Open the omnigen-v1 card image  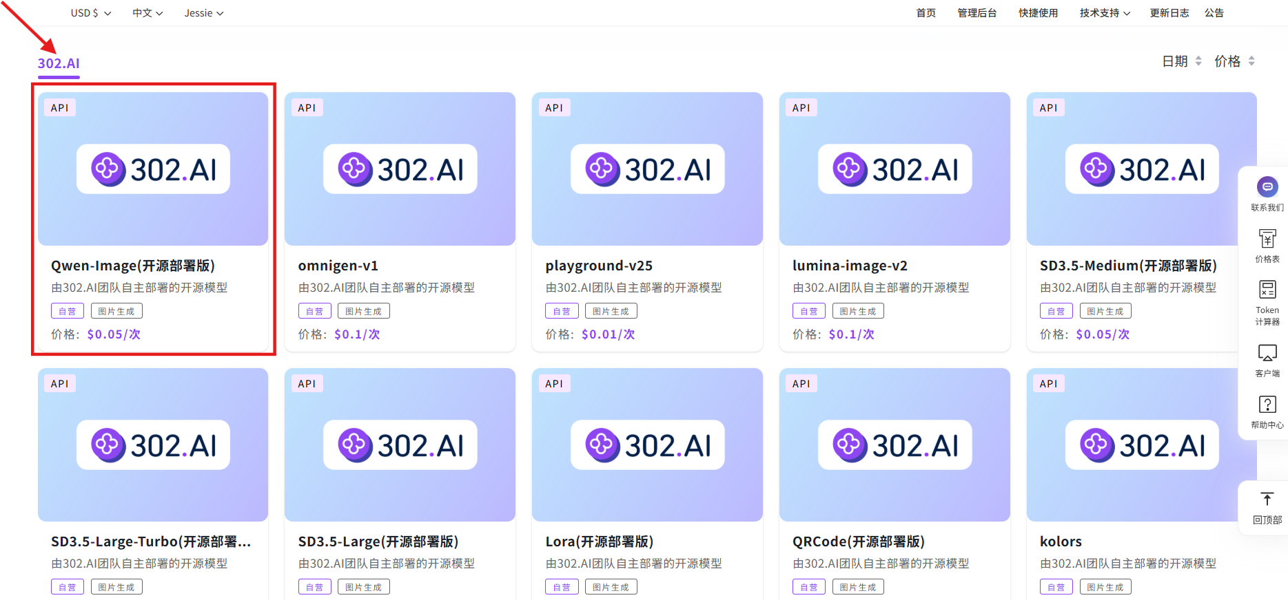pos(400,169)
